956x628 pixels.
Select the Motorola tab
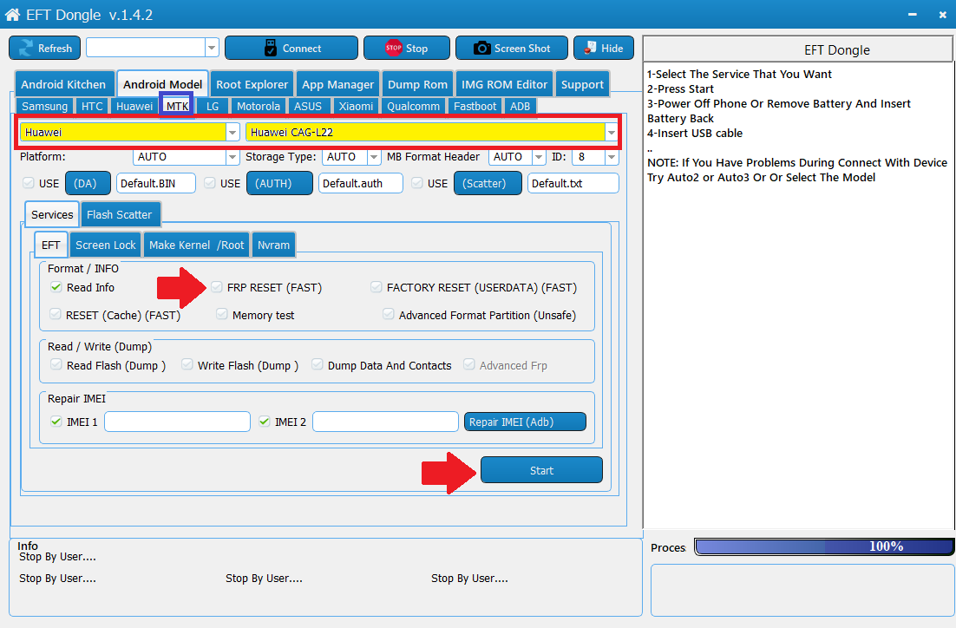pyautogui.click(x=258, y=106)
